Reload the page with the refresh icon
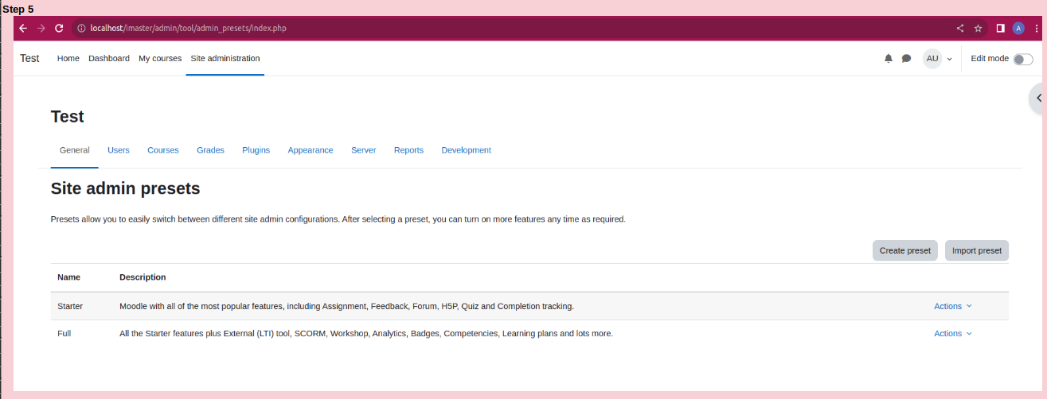Viewport: 1047px width, 399px height. coord(59,28)
